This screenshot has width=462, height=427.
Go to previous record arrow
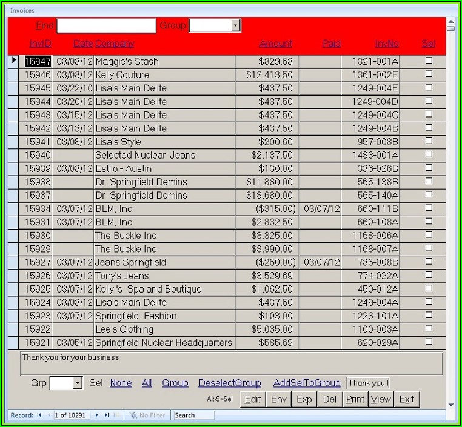49,415
